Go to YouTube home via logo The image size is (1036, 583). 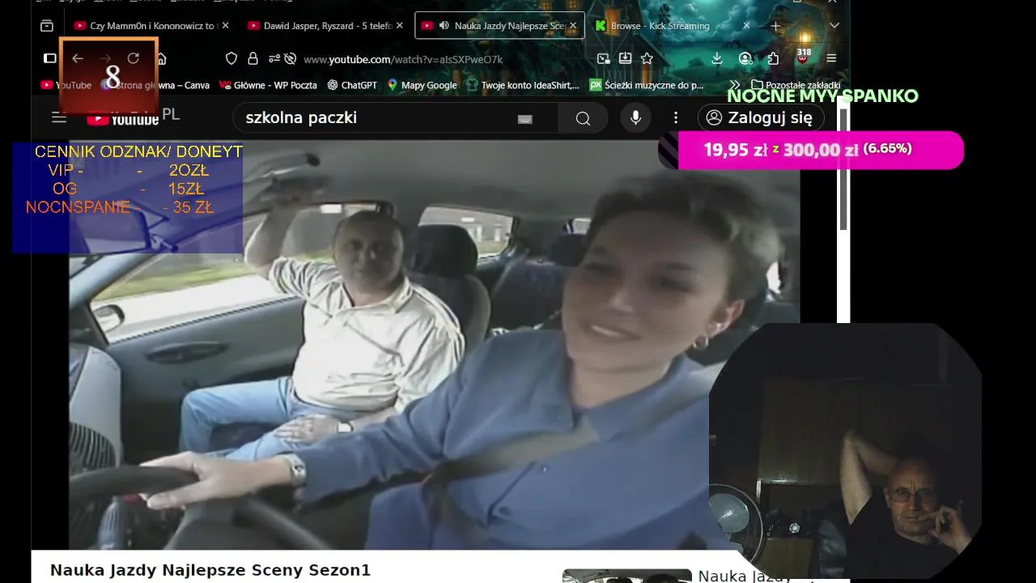pyautogui.click(x=123, y=118)
